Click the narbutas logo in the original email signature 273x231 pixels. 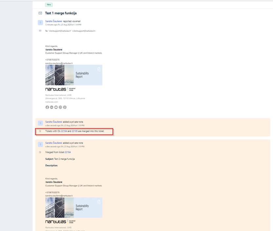[x=56, y=89]
